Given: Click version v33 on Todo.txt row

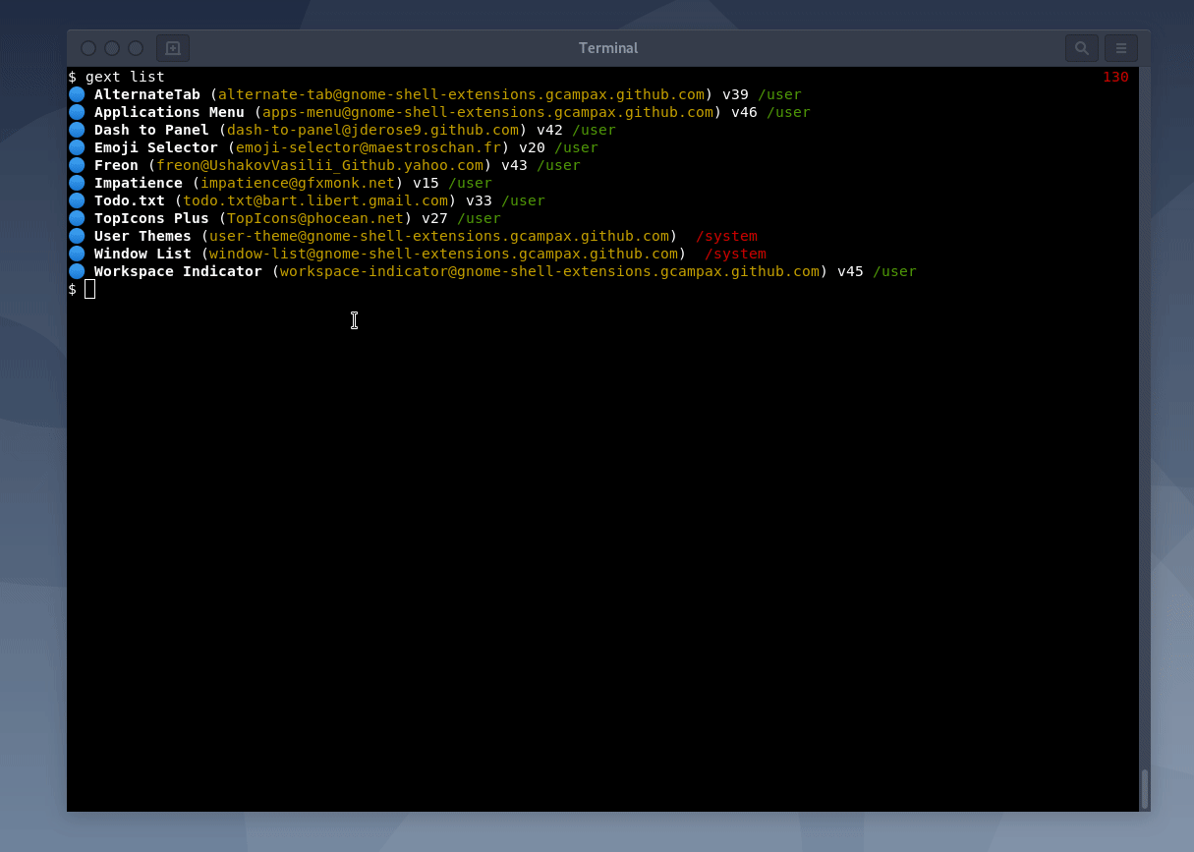Looking at the screenshot, I should pyautogui.click(x=480, y=201).
